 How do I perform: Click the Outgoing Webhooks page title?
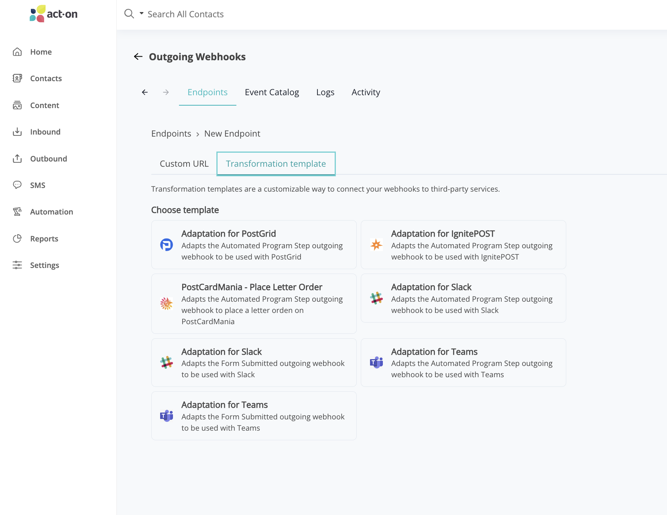pos(197,57)
